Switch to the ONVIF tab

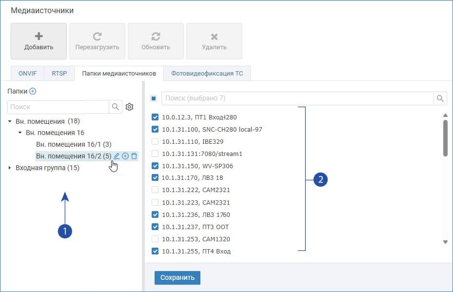pos(28,74)
